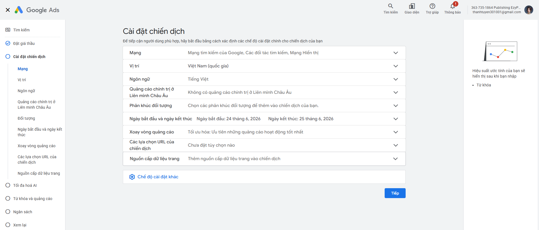
Task: Expand the Vị trí row chevron
Action: [x=396, y=66]
